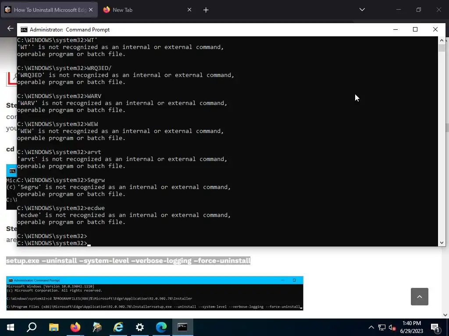449x336 pixels.
Task: Click the highlighted setup.exe uninstall command text
Action: (128, 261)
